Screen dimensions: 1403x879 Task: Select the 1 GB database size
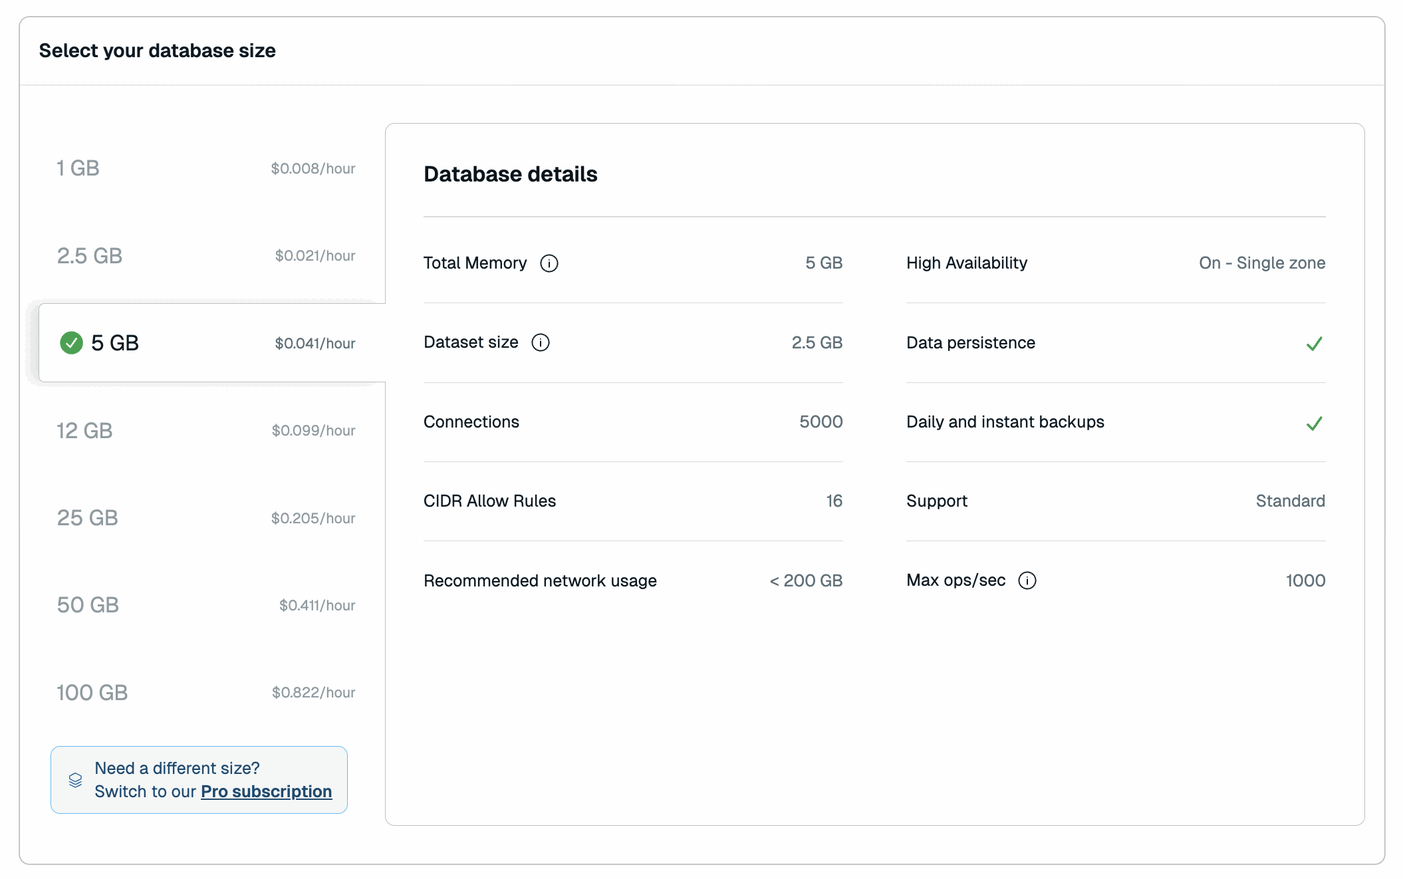point(205,168)
